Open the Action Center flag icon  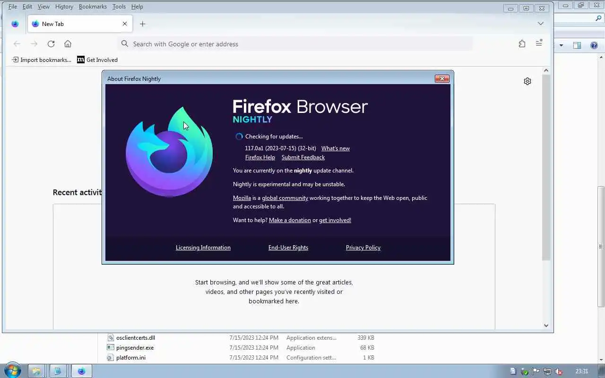(x=536, y=371)
